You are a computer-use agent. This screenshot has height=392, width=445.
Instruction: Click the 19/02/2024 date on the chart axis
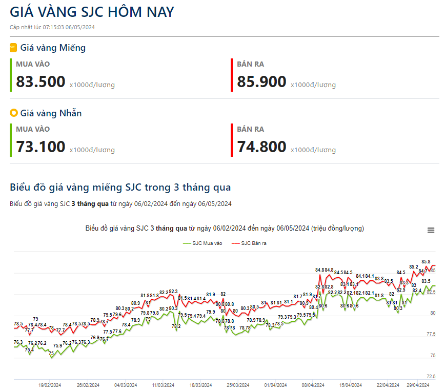click(51, 385)
